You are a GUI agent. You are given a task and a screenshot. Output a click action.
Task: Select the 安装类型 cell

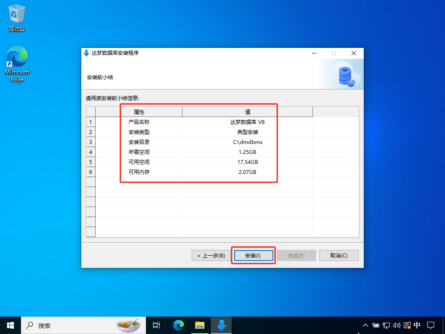click(x=139, y=132)
